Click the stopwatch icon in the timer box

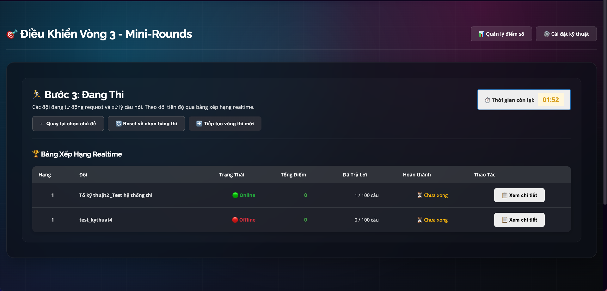click(x=487, y=100)
